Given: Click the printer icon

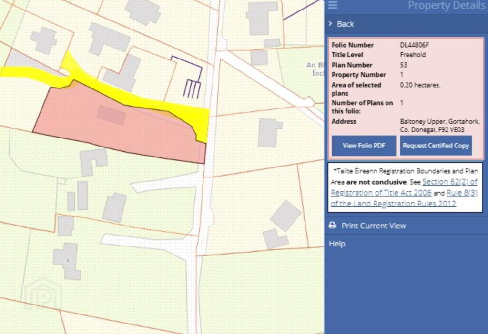Looking at the screenshot, I should point(333,226).
